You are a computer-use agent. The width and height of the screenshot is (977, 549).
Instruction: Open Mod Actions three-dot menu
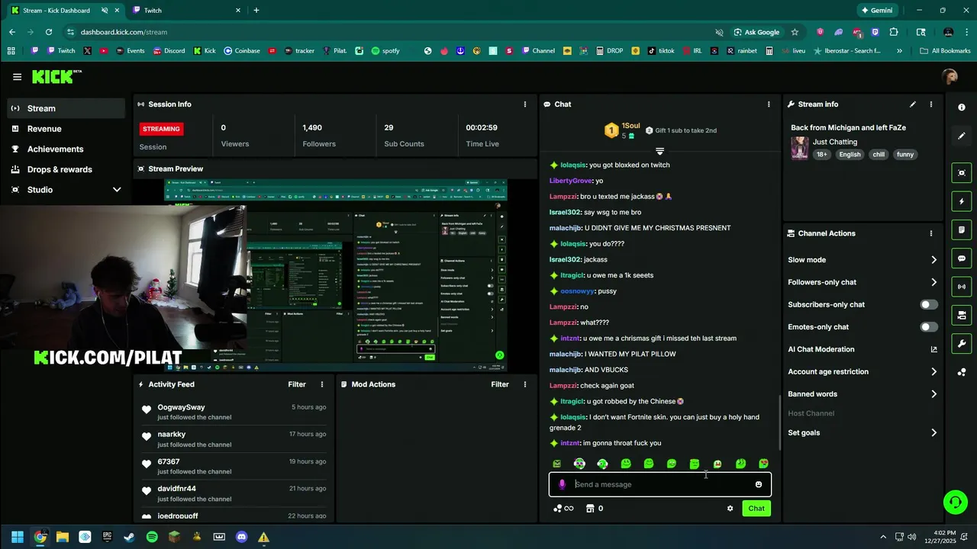point(524,384)
